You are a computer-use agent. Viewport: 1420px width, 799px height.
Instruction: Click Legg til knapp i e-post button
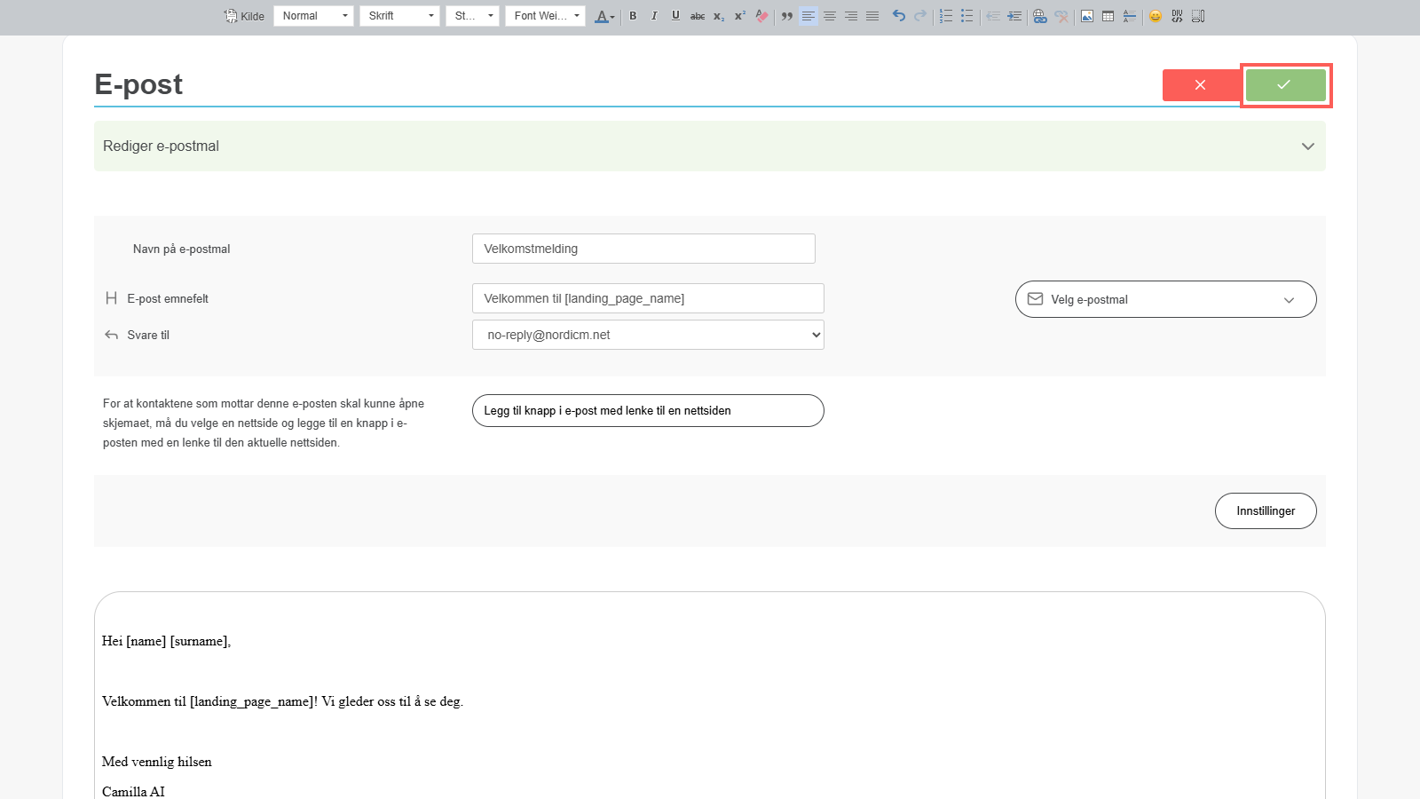(648, 410)
